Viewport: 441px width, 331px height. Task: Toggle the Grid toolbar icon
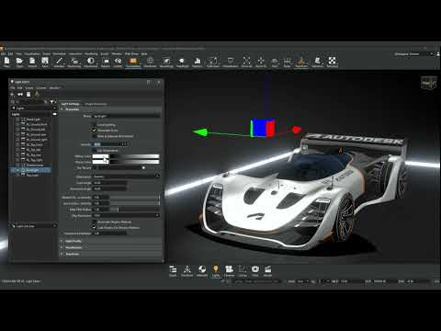tap(275, 62)
